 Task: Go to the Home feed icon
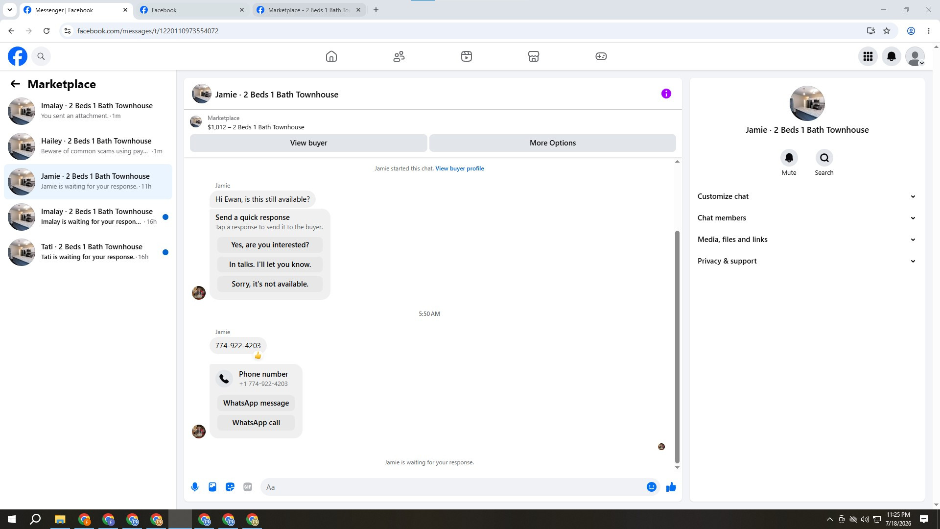(331, 56)
